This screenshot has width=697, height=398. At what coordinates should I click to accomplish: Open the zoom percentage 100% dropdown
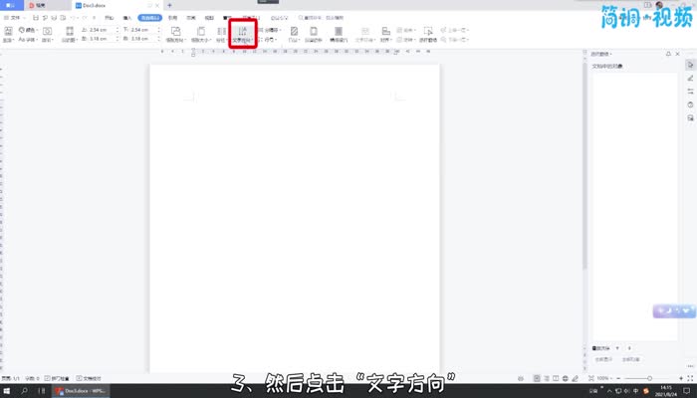(604, 378)
